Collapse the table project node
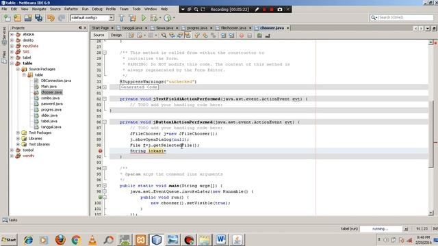438x246 pixels. tap(12, 64)
